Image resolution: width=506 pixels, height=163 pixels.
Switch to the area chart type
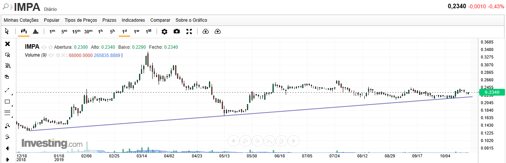point(35,31)
